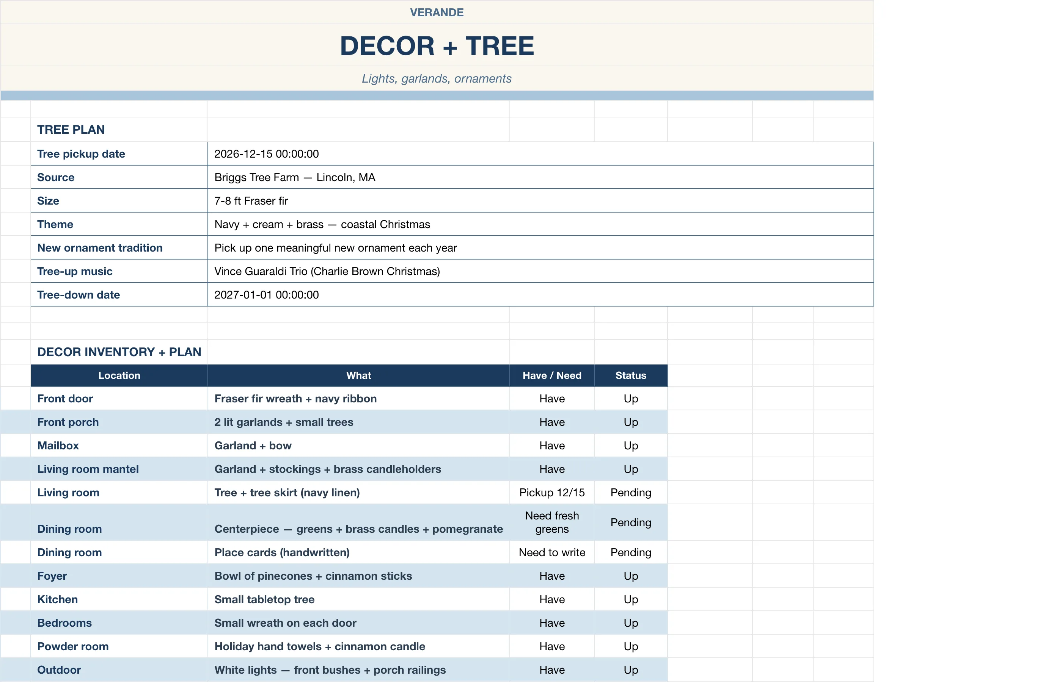Select the 'New ornament tradition' label
The width and height of the screenshot is (1062, 682).
point(119,247)
